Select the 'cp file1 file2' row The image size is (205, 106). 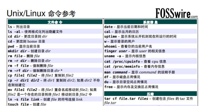55,75
